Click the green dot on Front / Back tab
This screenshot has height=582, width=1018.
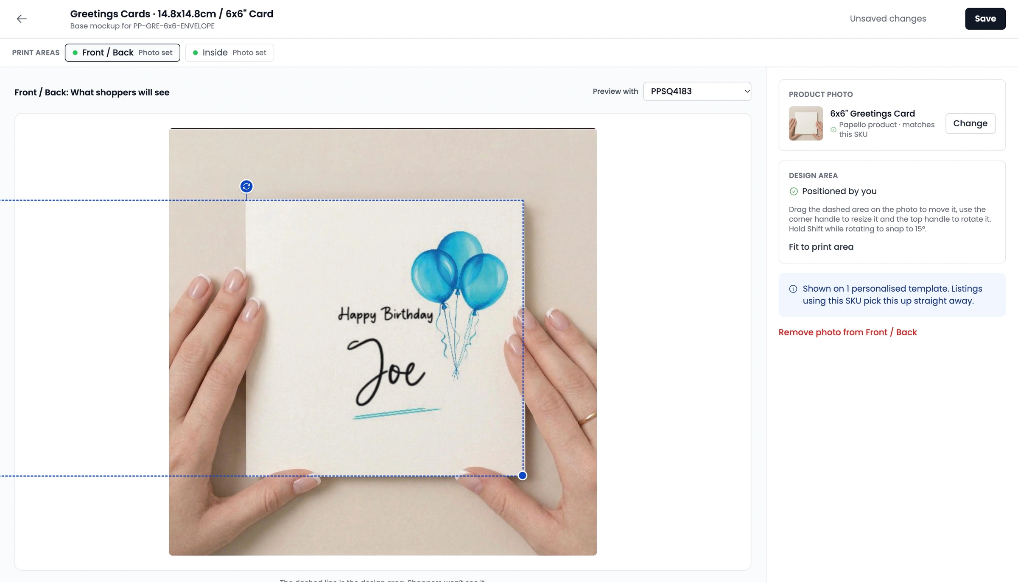75,53
